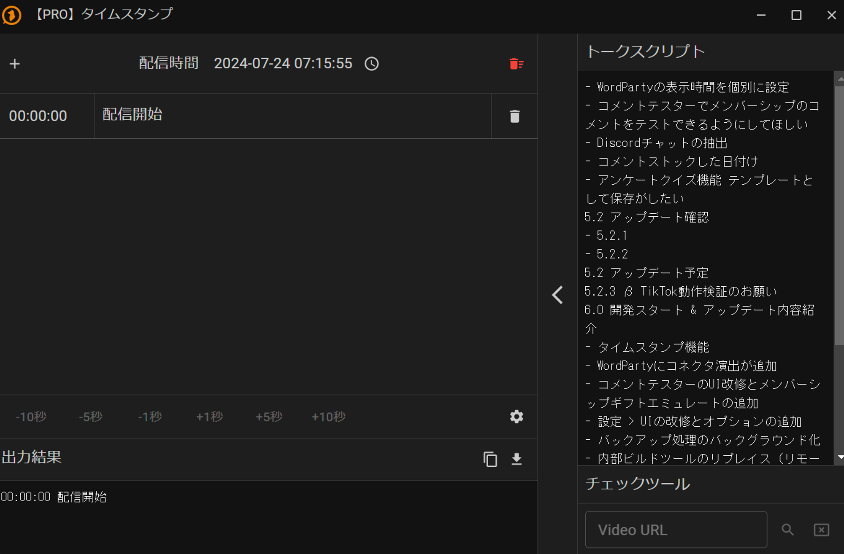
Task: Click the -5秒 adjustment button
Action: pos(90,417)
